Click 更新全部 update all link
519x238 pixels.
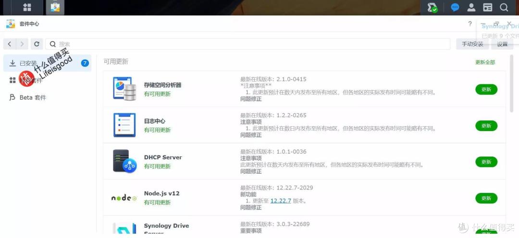(485, 62)
